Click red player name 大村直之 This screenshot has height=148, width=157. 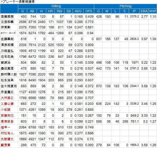click(7, 98)
